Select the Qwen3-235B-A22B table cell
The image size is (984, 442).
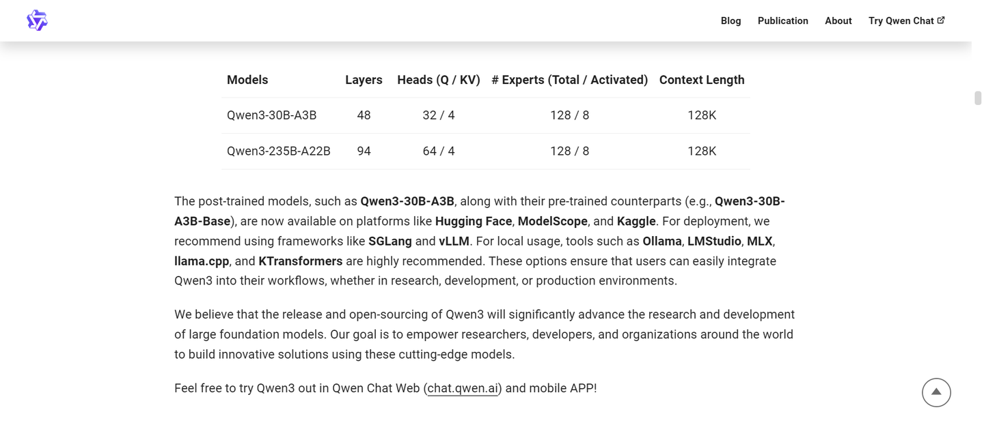(x=278, y=151)
